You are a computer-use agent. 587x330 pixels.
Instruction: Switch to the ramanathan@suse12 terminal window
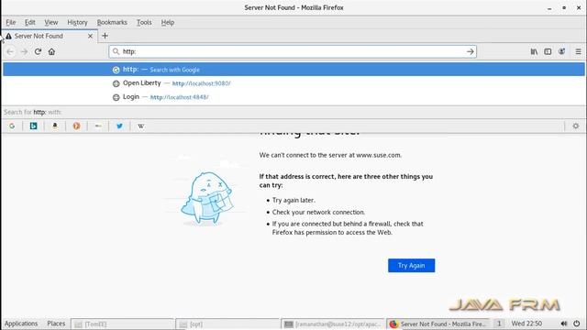click(333, 324)
